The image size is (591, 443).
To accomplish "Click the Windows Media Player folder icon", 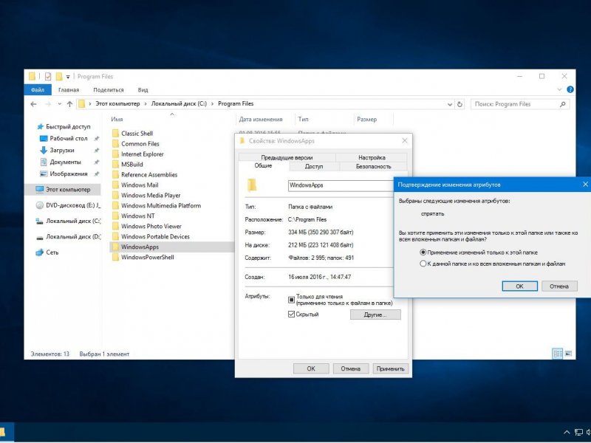I will pos(115,195).
